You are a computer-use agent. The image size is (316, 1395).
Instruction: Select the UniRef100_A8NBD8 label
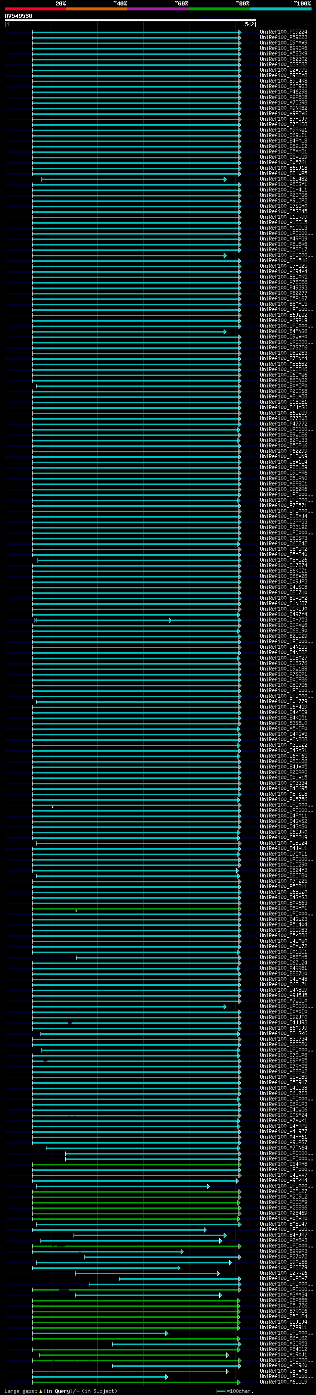283,740
